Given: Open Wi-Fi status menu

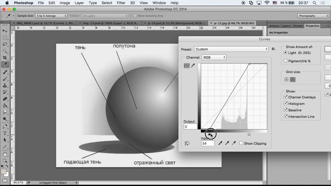Looking at the screenshot, I should (x=267, y=3).
